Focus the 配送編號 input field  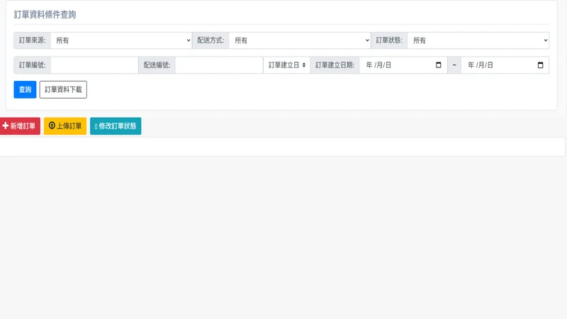219,65
